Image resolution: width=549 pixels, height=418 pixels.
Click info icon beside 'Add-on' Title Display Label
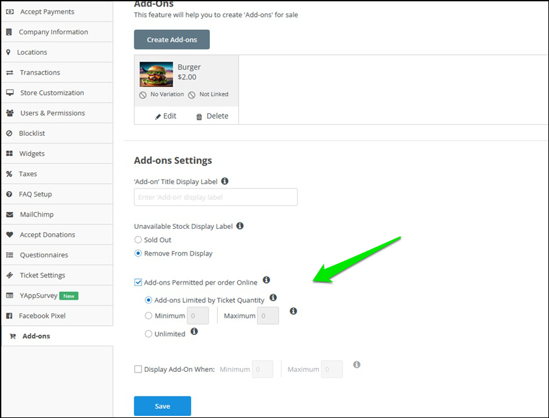pyautogui.click(x=225, y=181)
